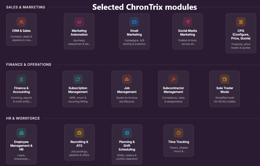Click the Job Management hard-hat icon
260x166 pixels.
127,79
